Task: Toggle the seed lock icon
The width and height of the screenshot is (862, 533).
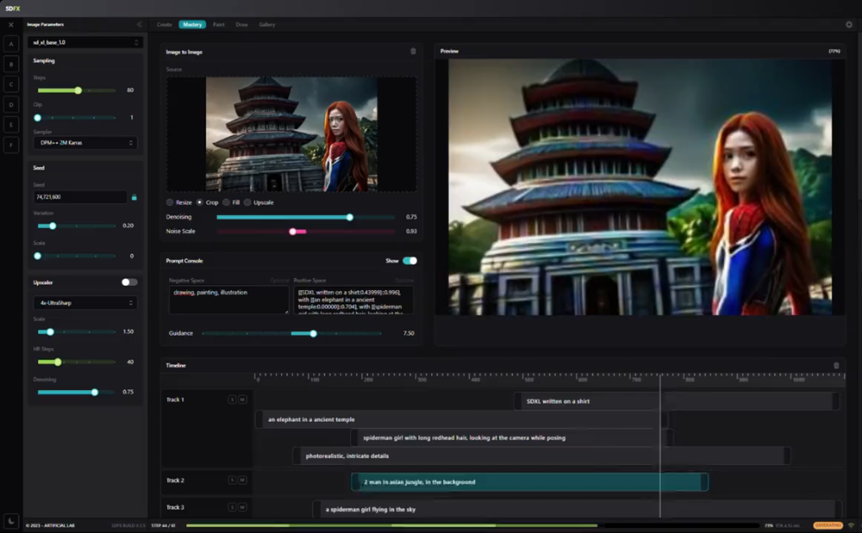Action: [x=134, y=197]
